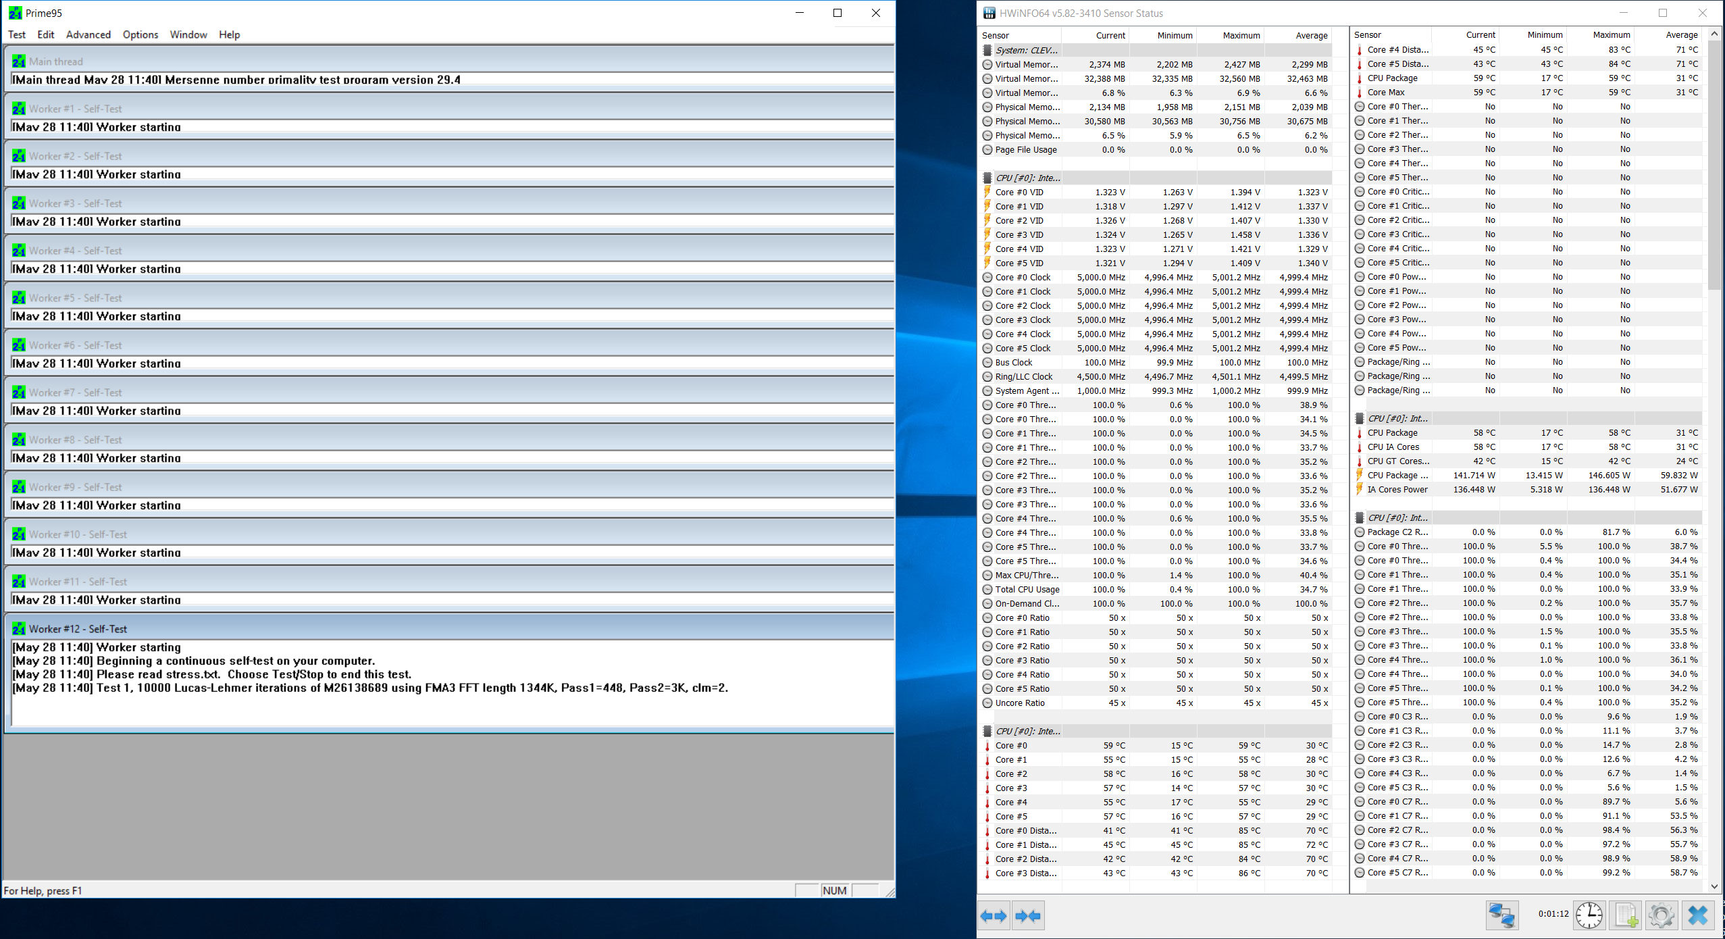
Task: Click the scrollbar down arrow in sensor list
Action: coord(1714,886)
